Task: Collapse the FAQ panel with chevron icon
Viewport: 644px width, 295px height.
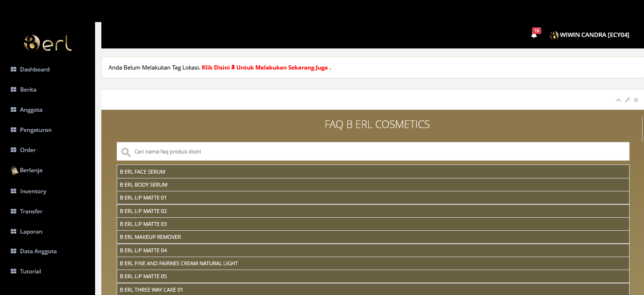Action: tap(619, 100)
